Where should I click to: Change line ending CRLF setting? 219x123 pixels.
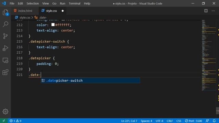(170, 121)
